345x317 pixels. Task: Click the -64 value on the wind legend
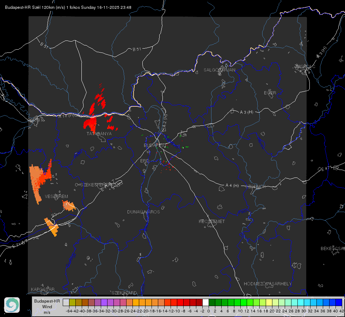(69, 311)
